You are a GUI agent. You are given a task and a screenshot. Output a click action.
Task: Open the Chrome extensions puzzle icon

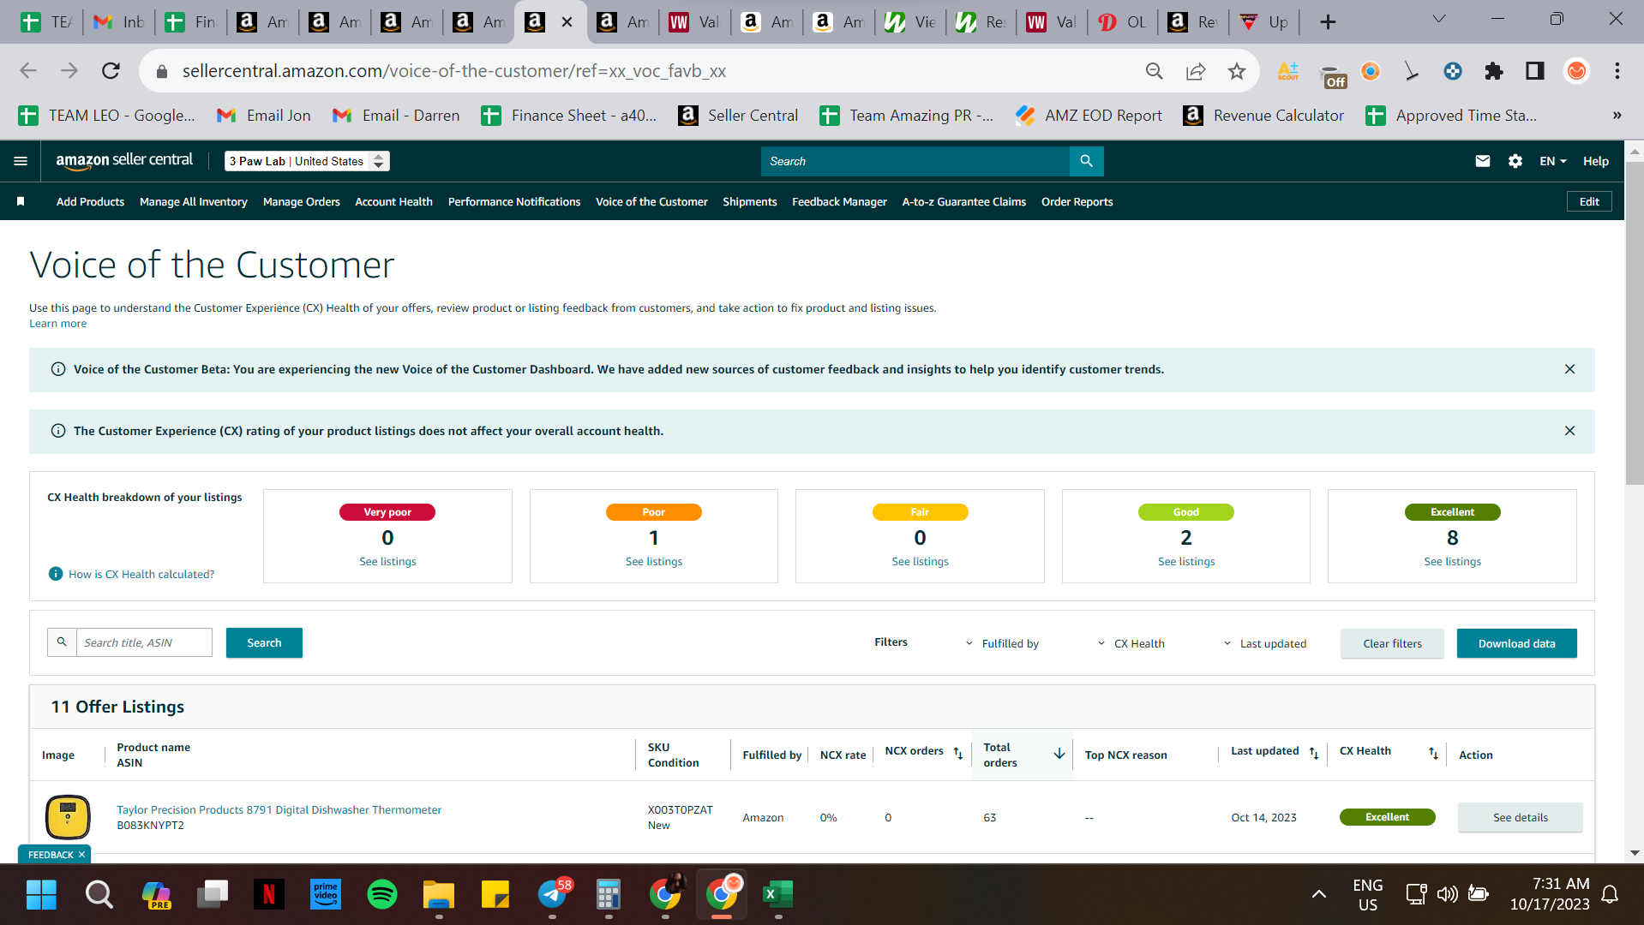[x=1494, y=71]
